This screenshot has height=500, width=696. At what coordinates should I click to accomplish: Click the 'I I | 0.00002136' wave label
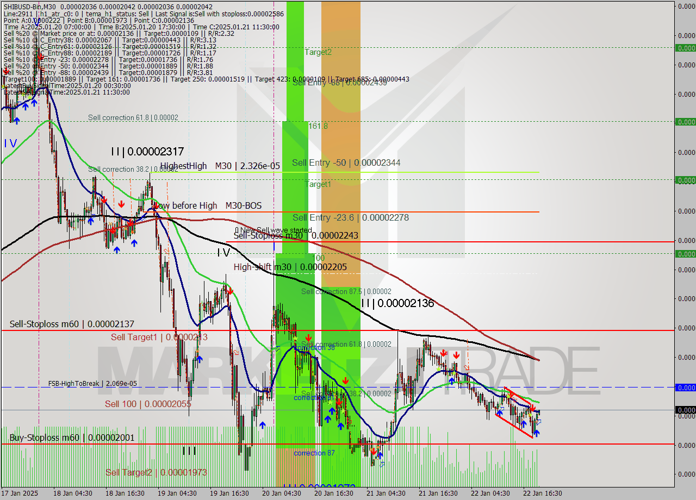tap(397, 303)
